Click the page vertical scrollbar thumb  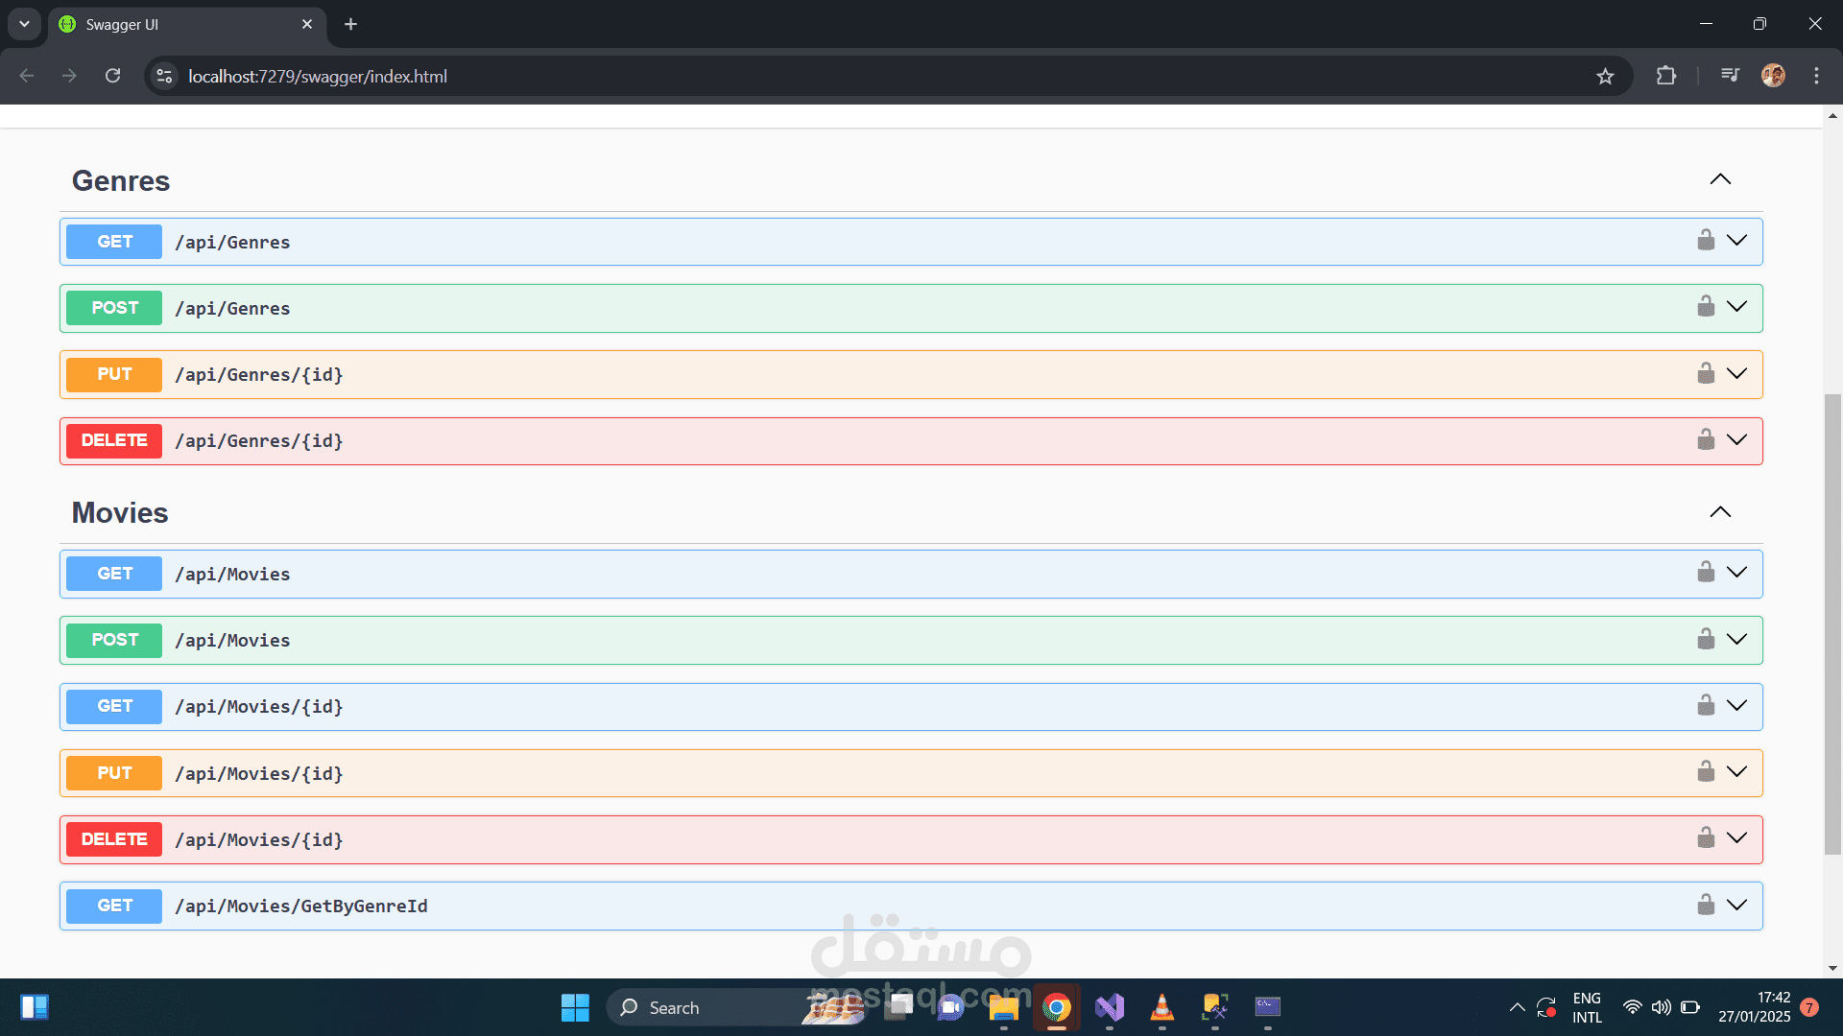pyautogui.click(x=1832, y=624)
